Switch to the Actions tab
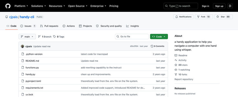Screen dimensions: 238x97 point(69,26)
